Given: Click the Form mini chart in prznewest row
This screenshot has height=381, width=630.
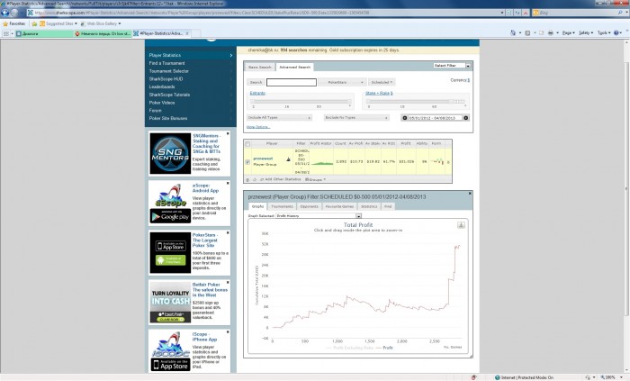Looking at the screenshot, I should coord(436,161).
